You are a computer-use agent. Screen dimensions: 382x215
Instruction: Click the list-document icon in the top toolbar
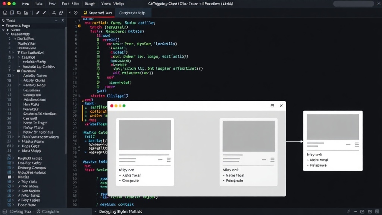point(5,13)
